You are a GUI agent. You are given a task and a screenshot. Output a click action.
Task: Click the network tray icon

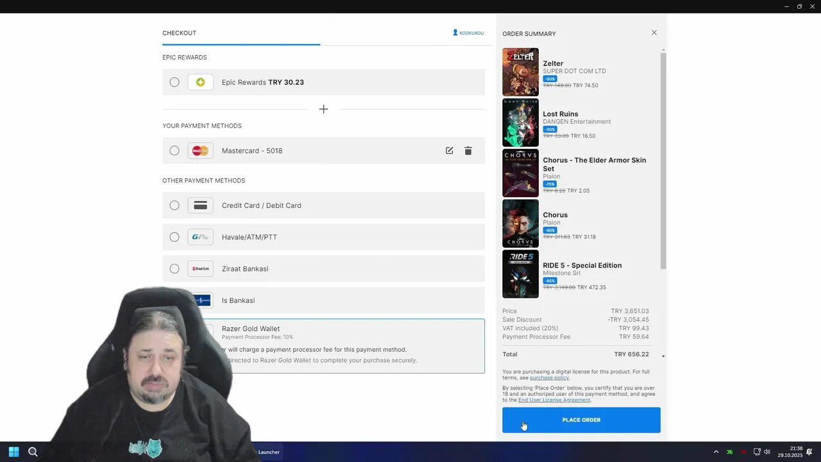(x=757, y=452)
